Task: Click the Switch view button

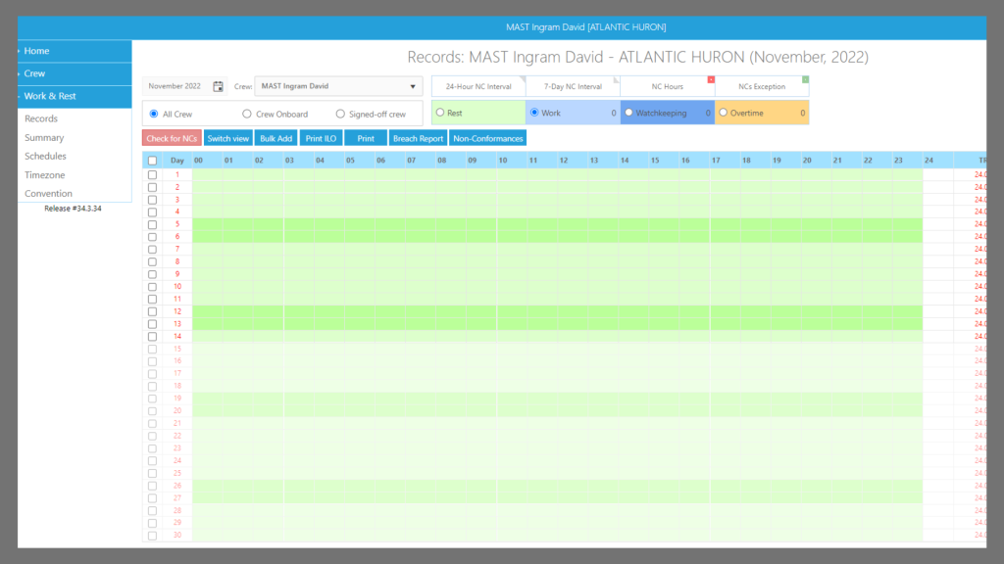Action: (227, 138)
